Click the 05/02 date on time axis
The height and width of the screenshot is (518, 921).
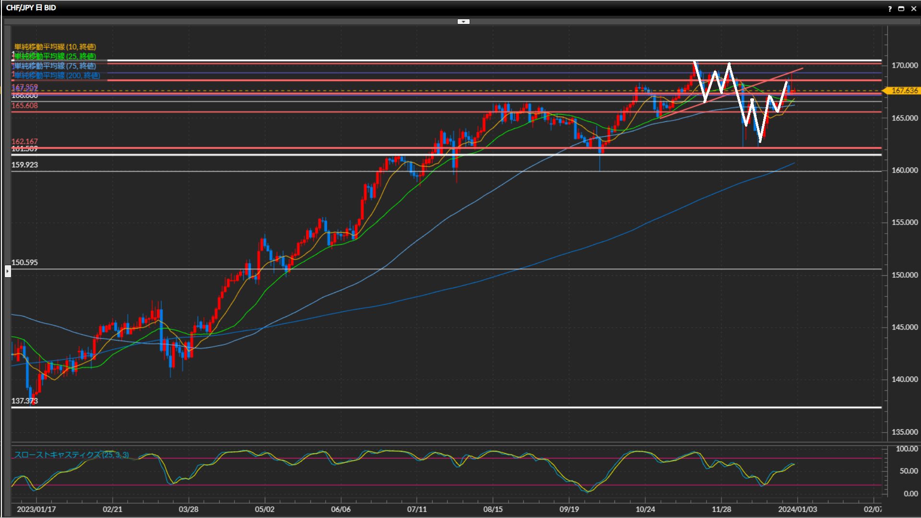pos(264,509)
